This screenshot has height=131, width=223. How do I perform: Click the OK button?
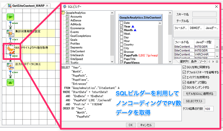(131, 125)
